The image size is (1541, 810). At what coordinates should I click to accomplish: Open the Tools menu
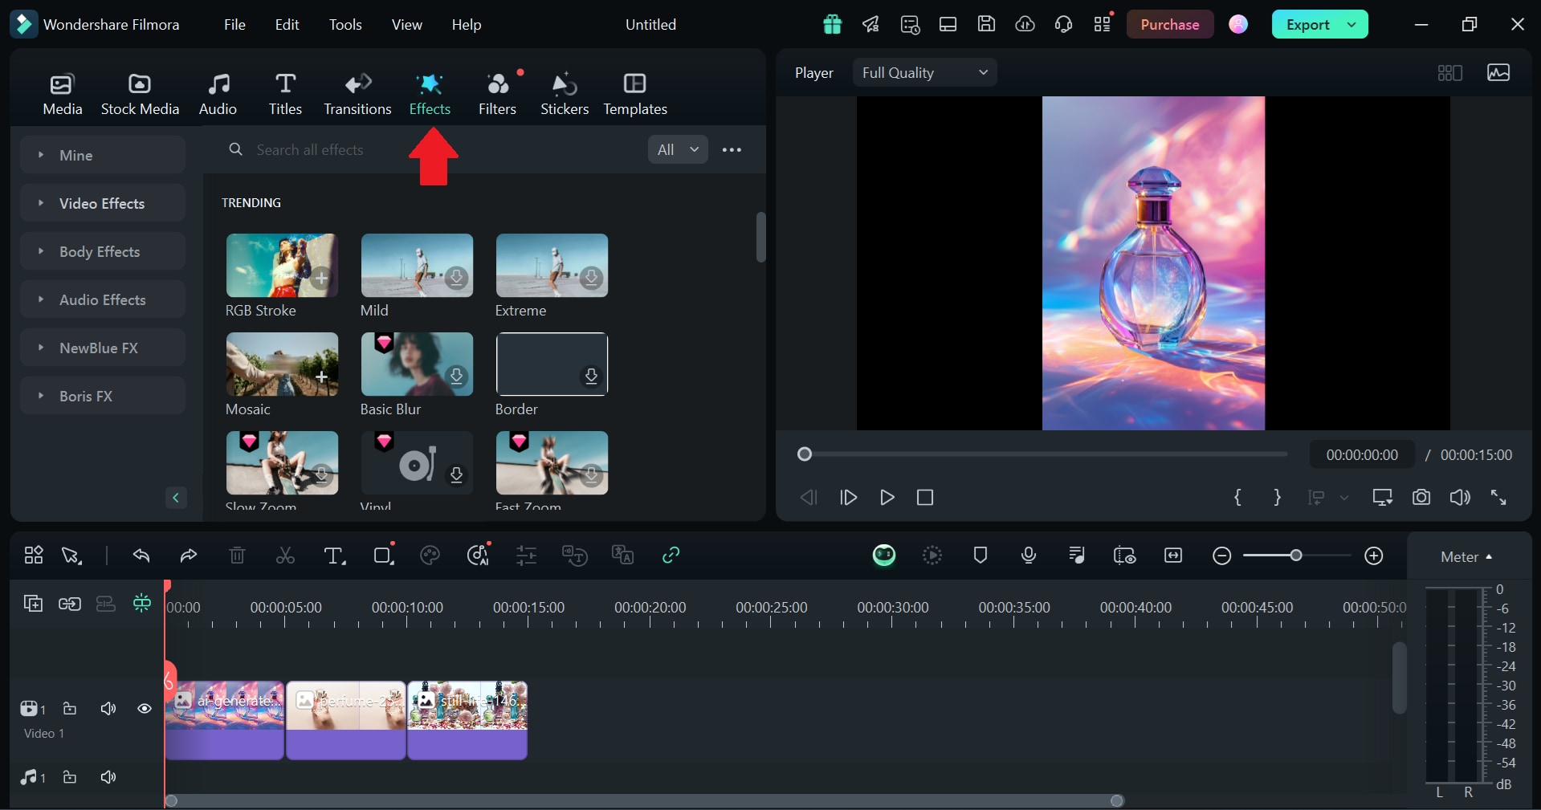click(345, 25)
